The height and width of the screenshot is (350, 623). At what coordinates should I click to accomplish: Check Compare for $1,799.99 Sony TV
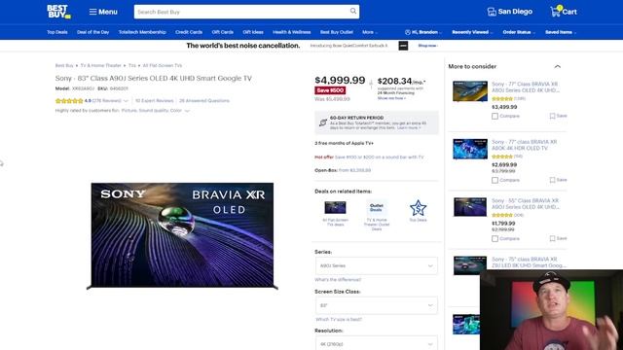pyautogui.click(x=495, y=239)
